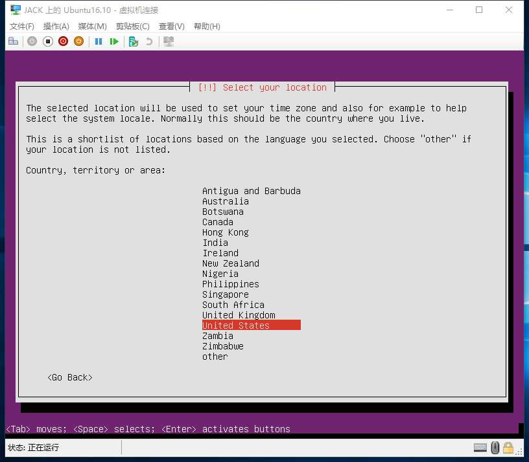
Task: Save VM state with the orange power icon
Action: click(78, 41)
